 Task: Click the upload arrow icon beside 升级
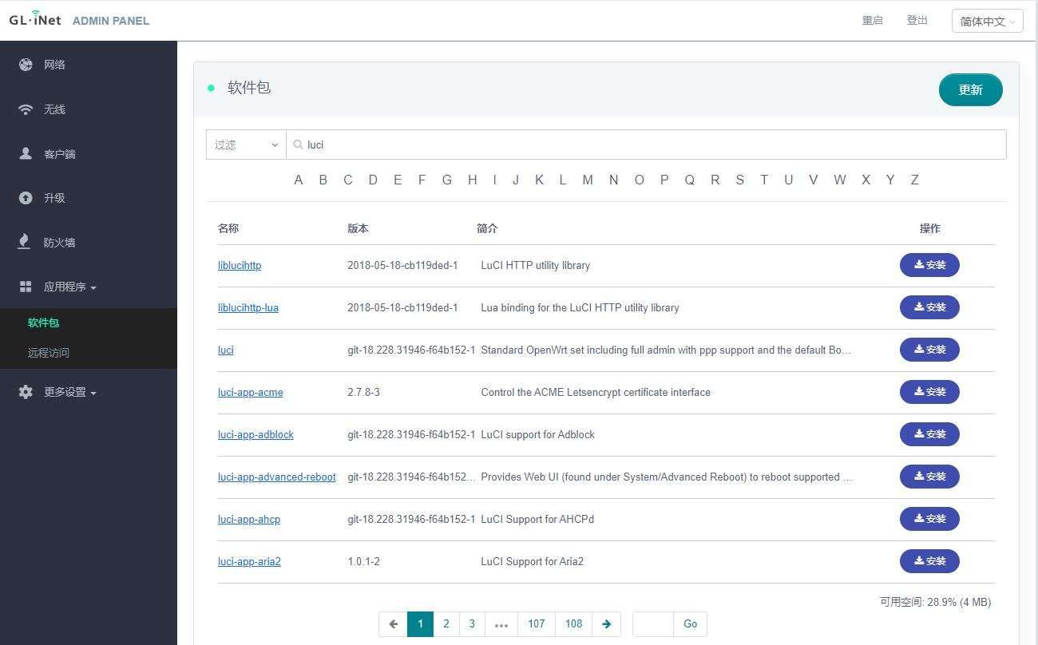[x=26, y=198]
